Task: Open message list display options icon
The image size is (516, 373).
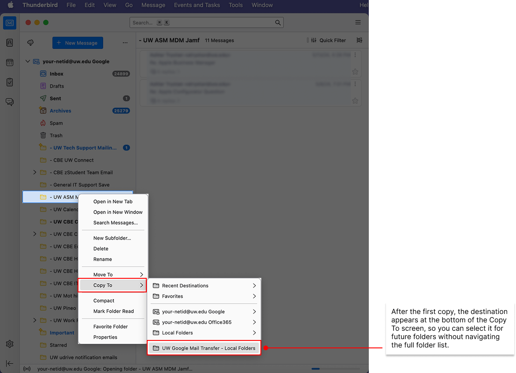Action: click(x=359, y=40)
